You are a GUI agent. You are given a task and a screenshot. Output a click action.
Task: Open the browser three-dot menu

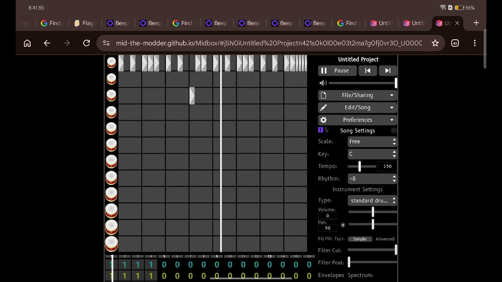click(x=475, y=43)
